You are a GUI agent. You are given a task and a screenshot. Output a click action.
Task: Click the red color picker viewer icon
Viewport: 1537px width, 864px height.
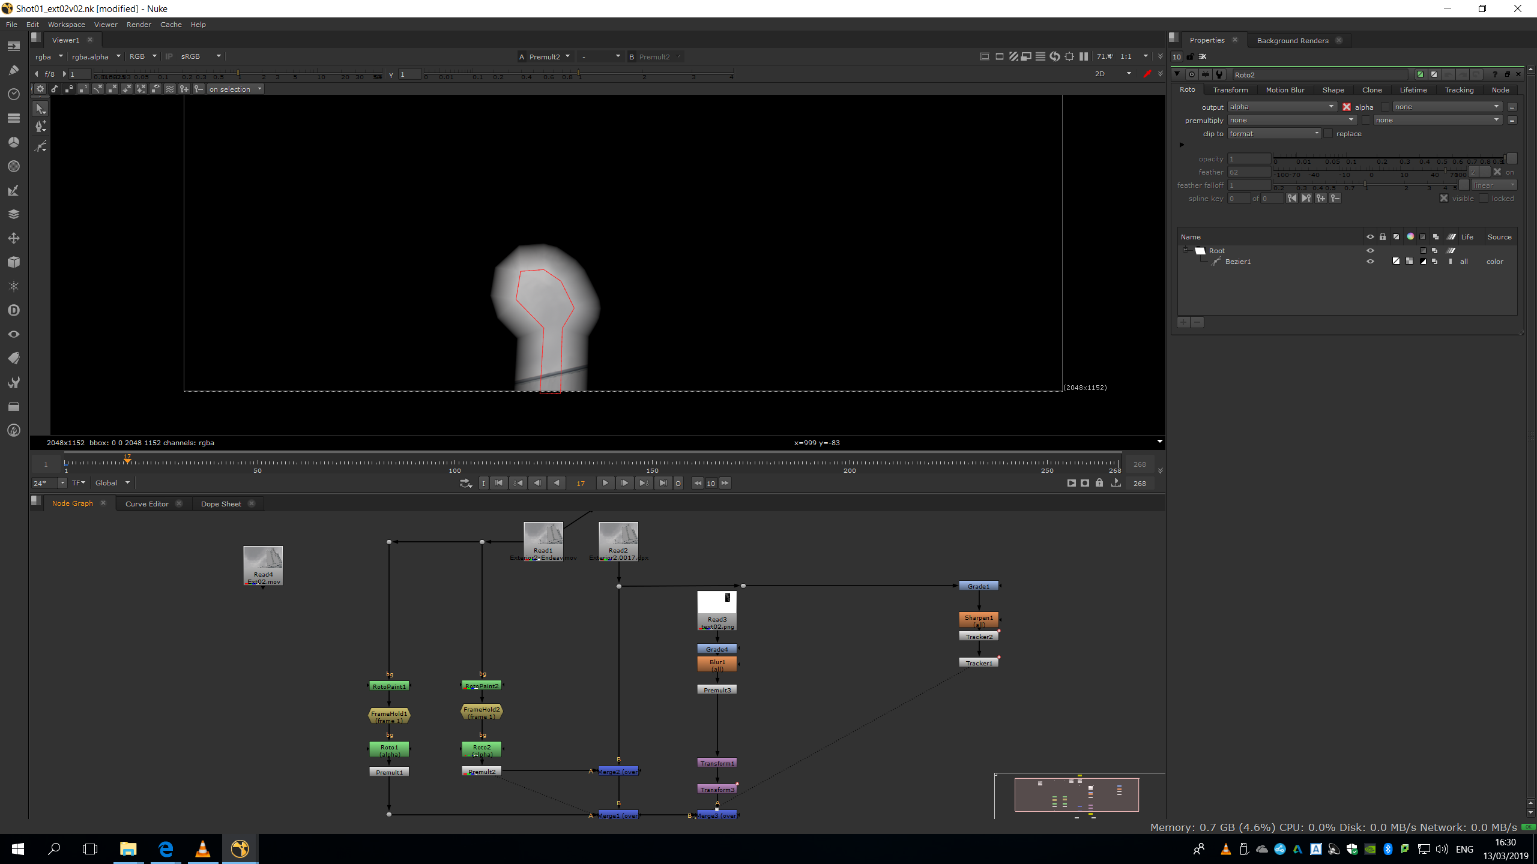tap(1147, 74)
